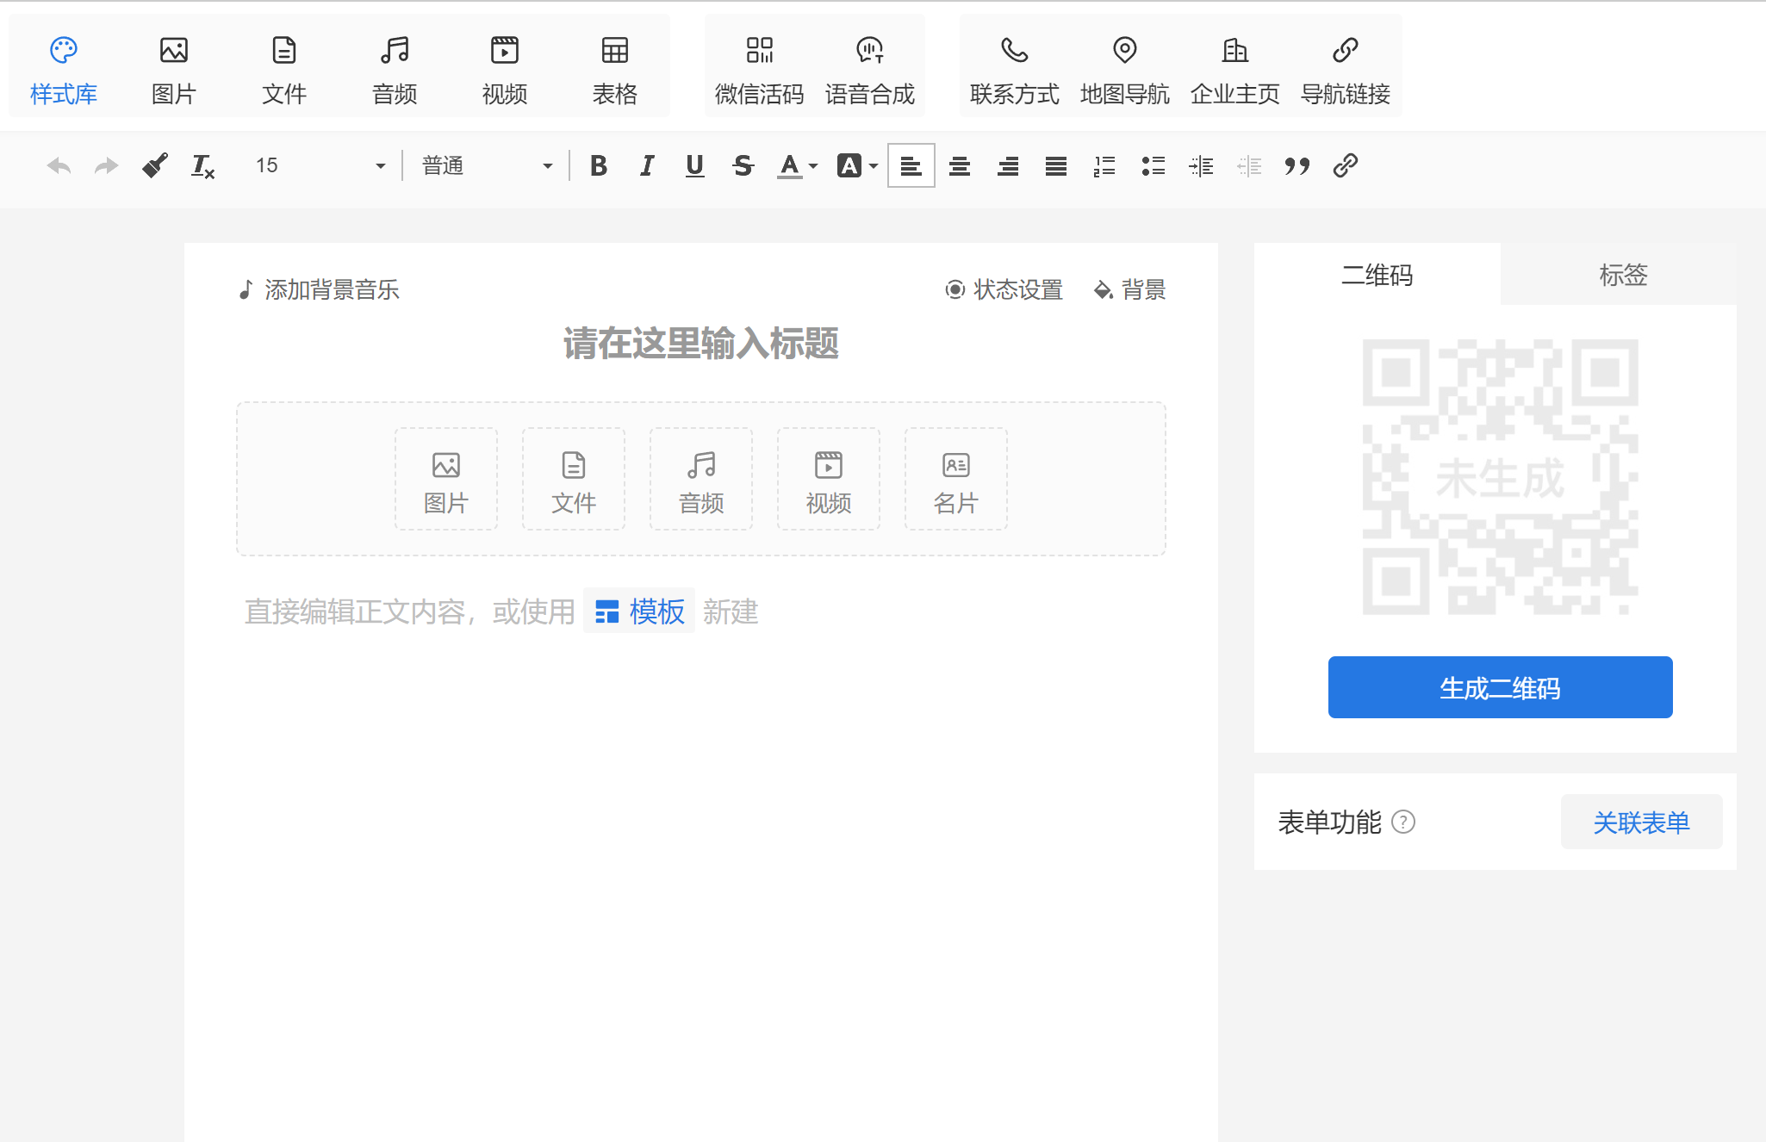Open 背景 background settings

(x=1129, y=289)
